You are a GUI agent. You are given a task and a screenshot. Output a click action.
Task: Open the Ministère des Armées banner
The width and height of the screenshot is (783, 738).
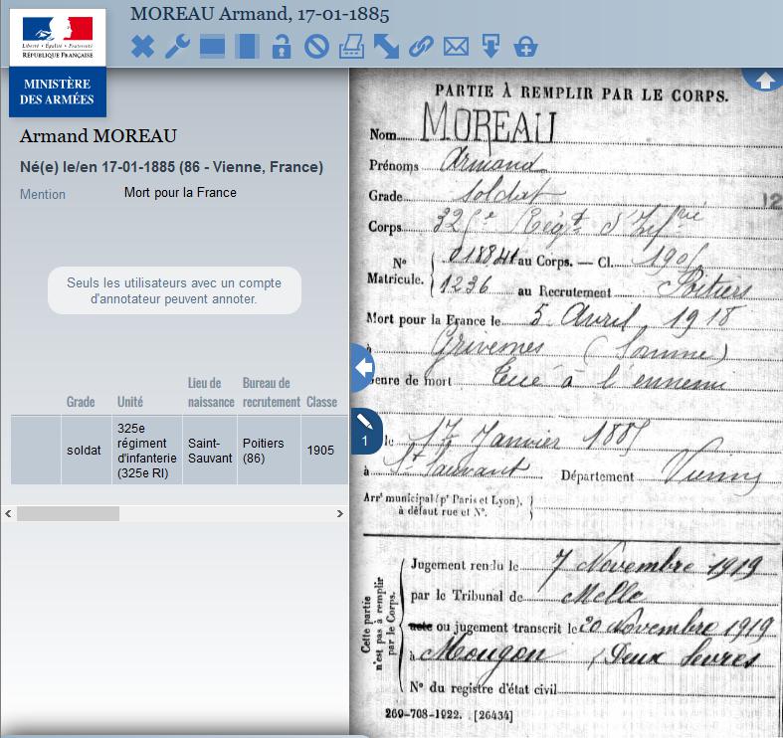(x=58, y=92)
